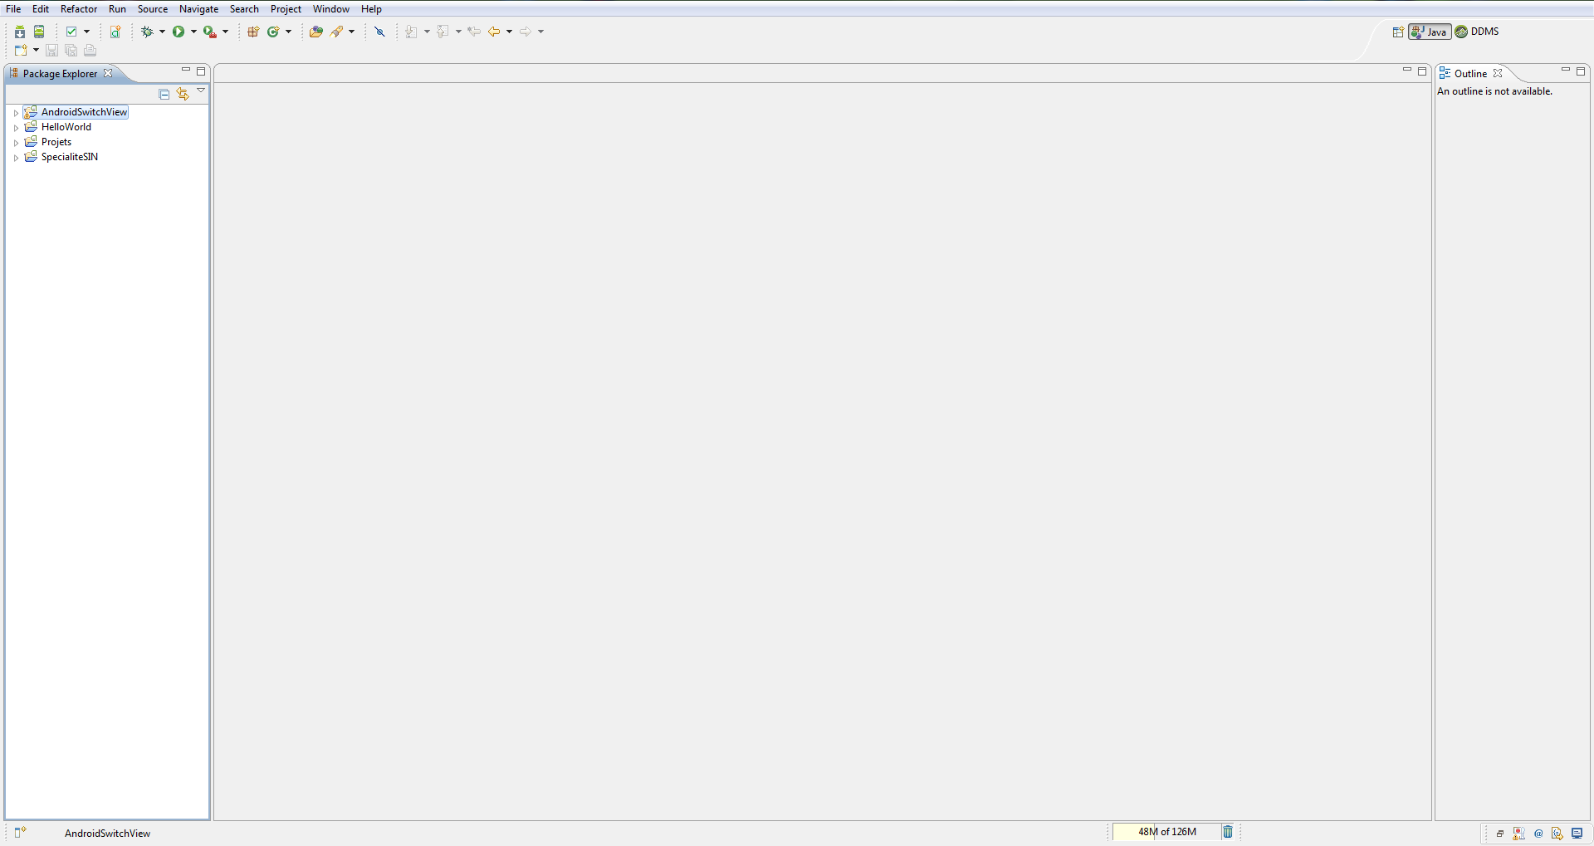The image size is (1594, 846).
Task: Open the File menu
Action: (x=13, y=9)
